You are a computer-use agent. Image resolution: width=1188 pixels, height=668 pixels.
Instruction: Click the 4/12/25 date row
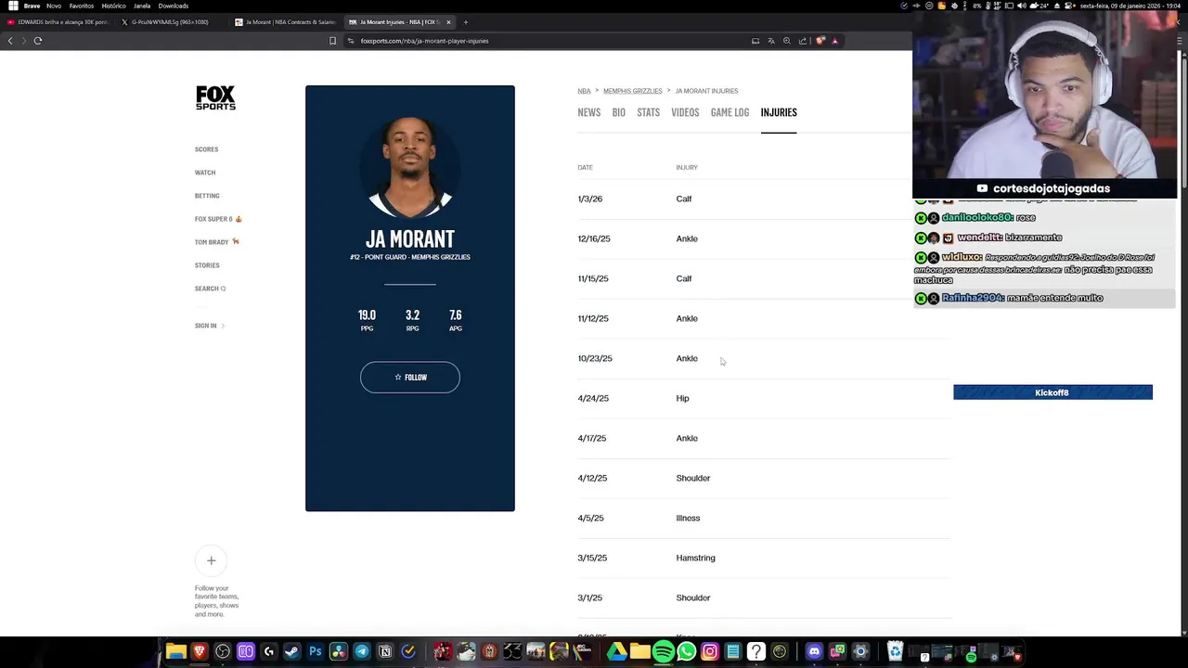click(x=764, y=478)
